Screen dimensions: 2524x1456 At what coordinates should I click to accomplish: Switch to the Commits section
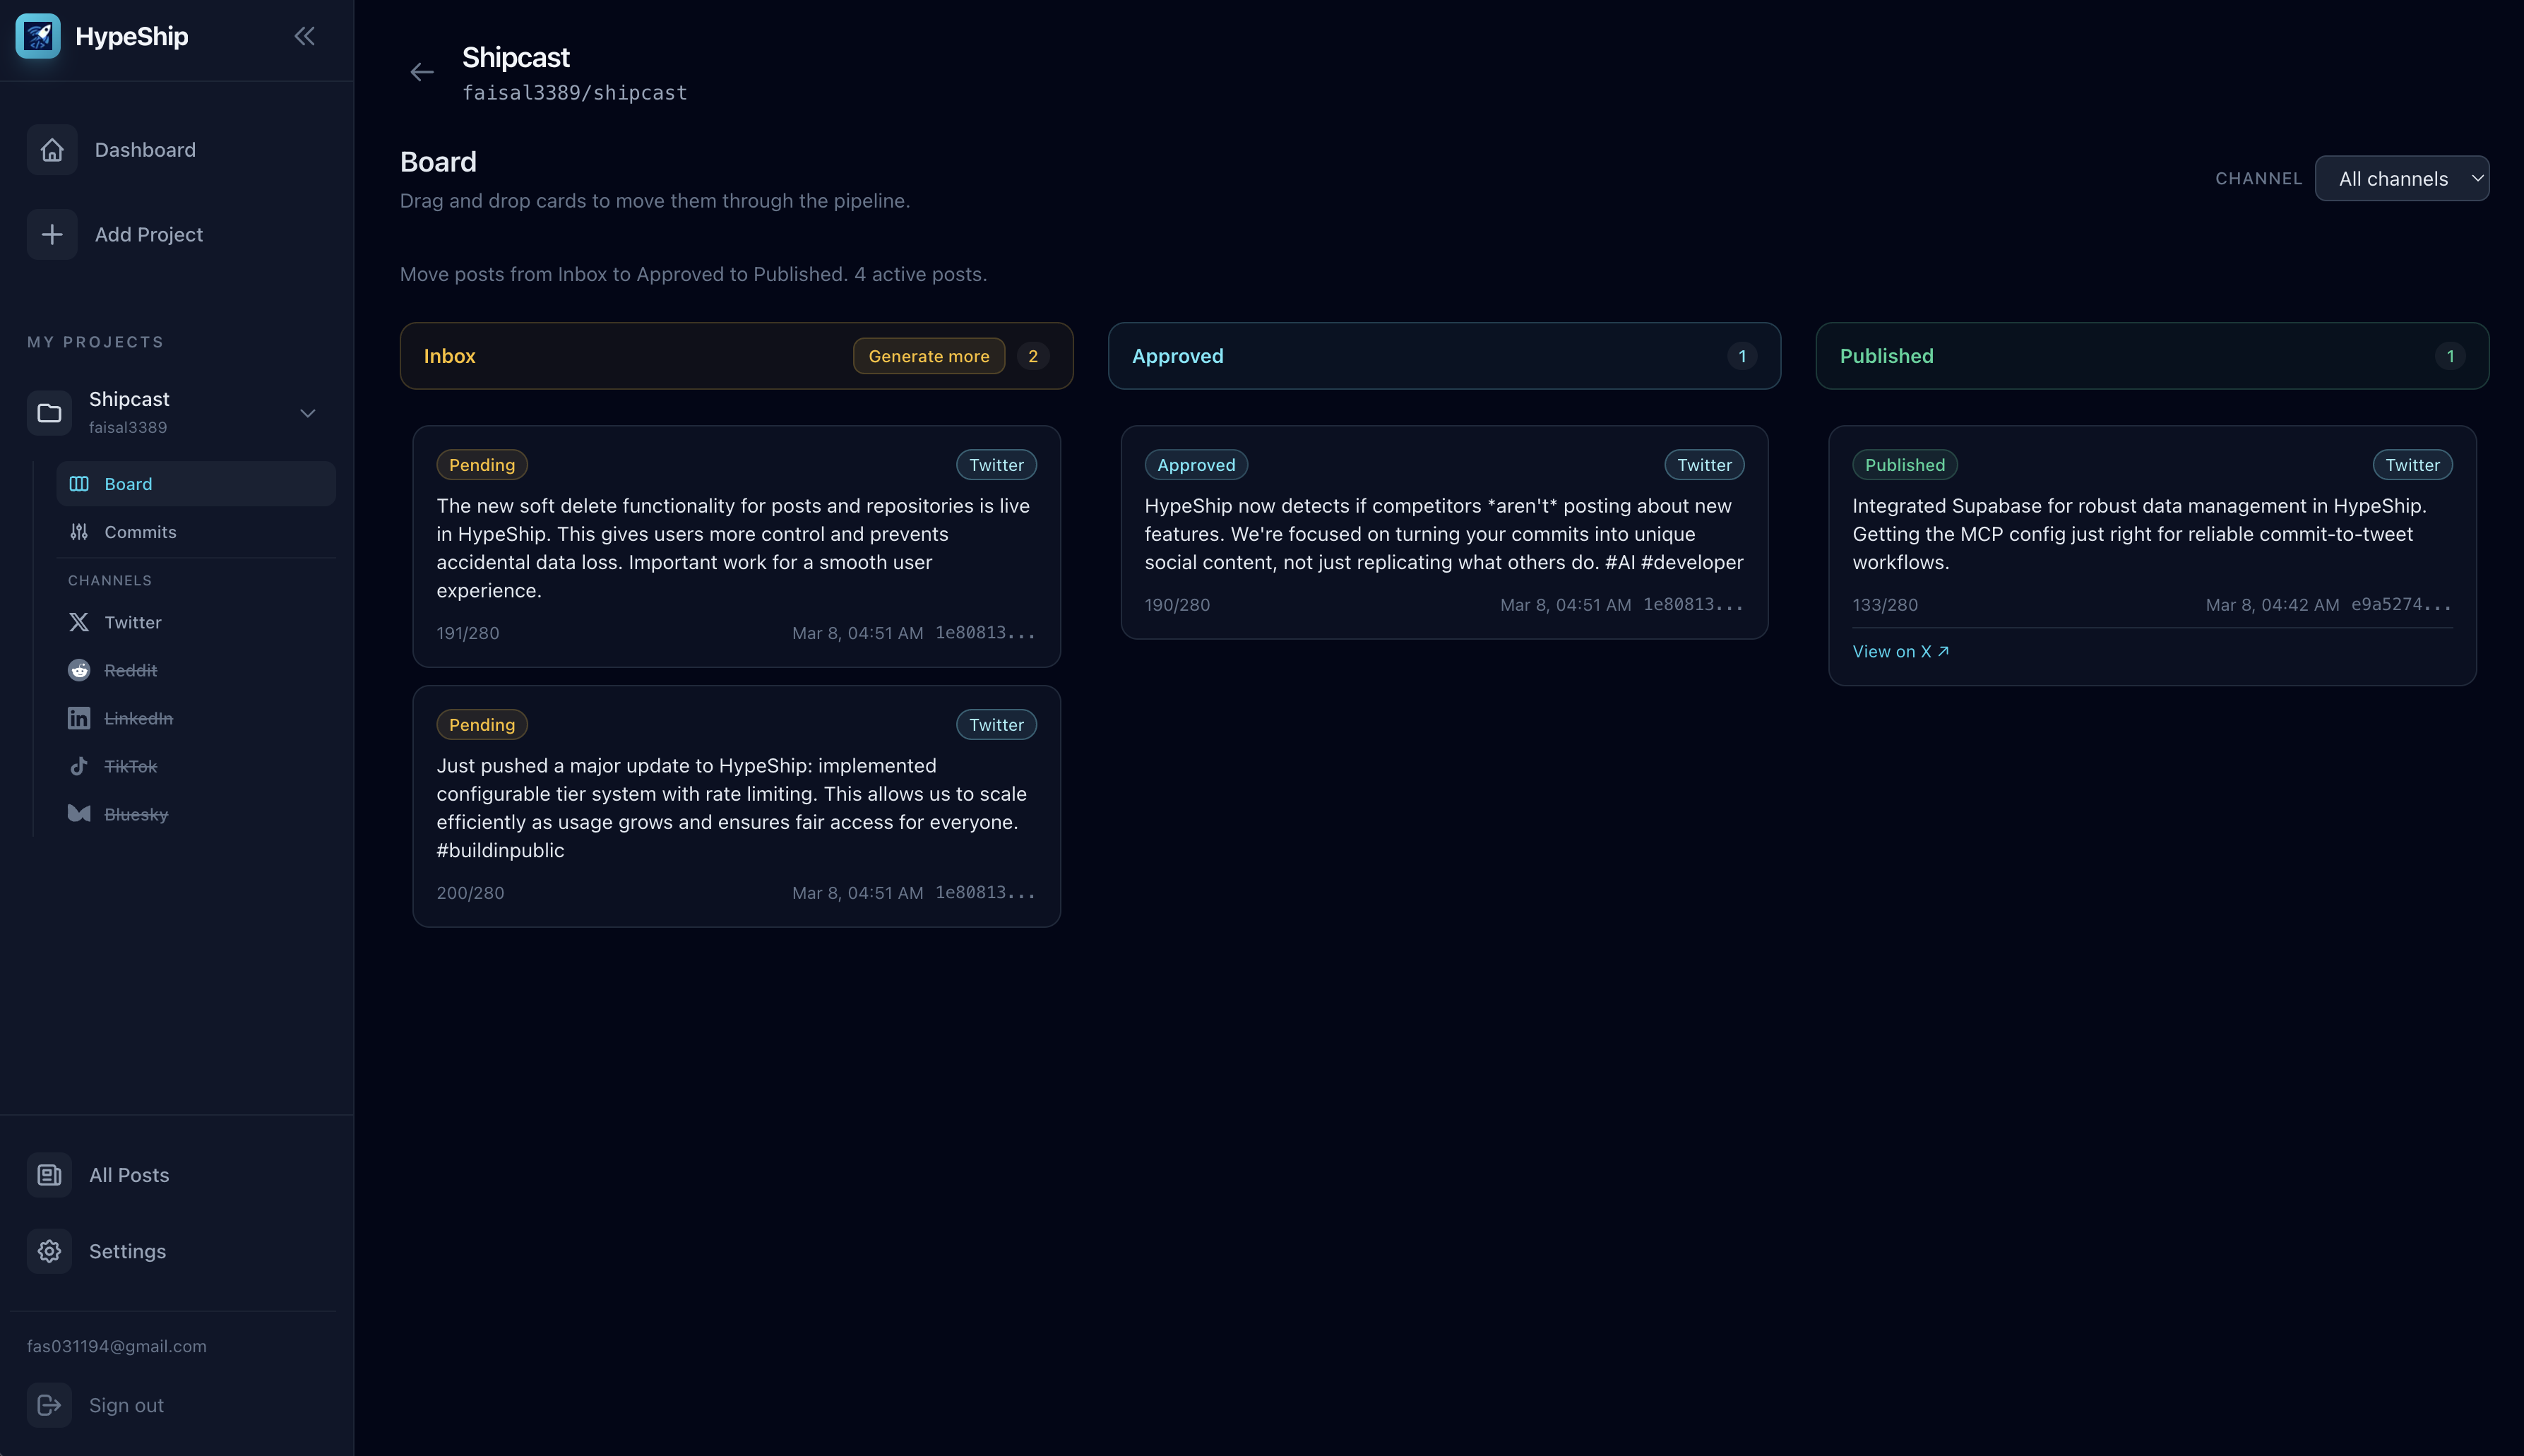coord(139,531)
